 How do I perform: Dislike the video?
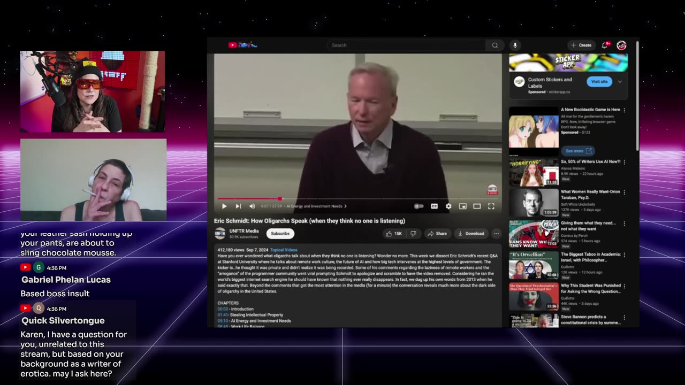click(413, 234)
